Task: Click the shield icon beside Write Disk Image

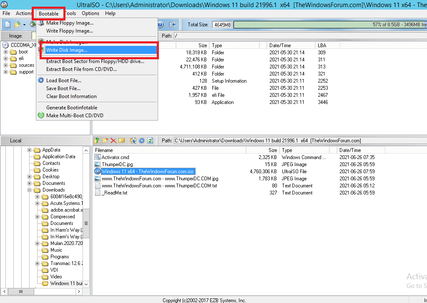Action: 41,50
